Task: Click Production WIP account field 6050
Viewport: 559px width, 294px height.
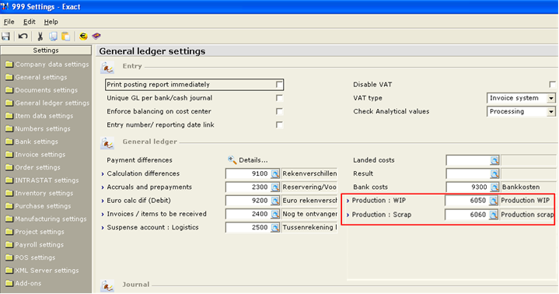Action: [x=467, y=201]
